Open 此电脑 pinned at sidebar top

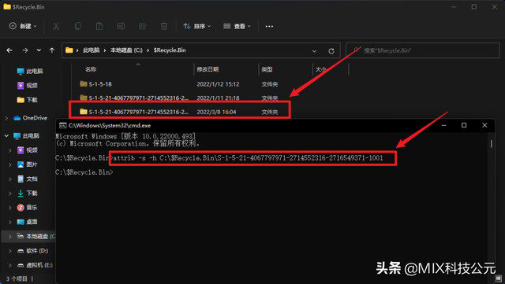(30, 72)
